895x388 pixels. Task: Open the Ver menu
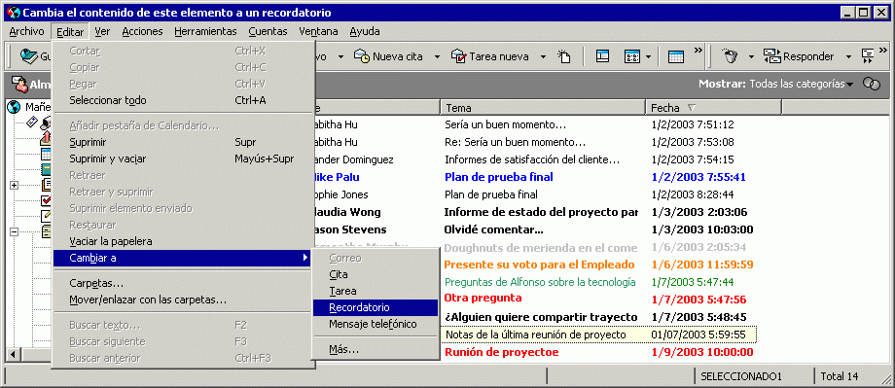pos(103,31)
